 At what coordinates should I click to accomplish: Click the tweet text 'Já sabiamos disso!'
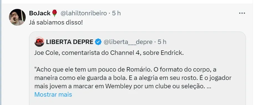point(56,23)
